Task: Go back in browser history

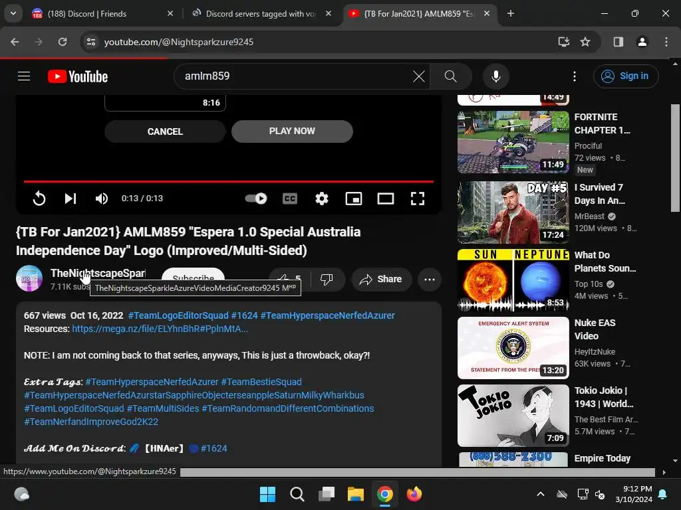Action: [15, 42]
